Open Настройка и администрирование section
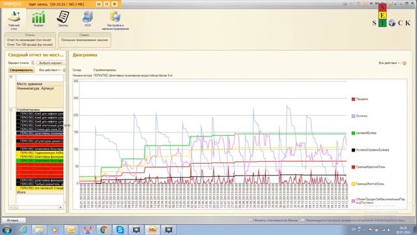The width and height of the screenshot is (417, 235). pos(115,20)
